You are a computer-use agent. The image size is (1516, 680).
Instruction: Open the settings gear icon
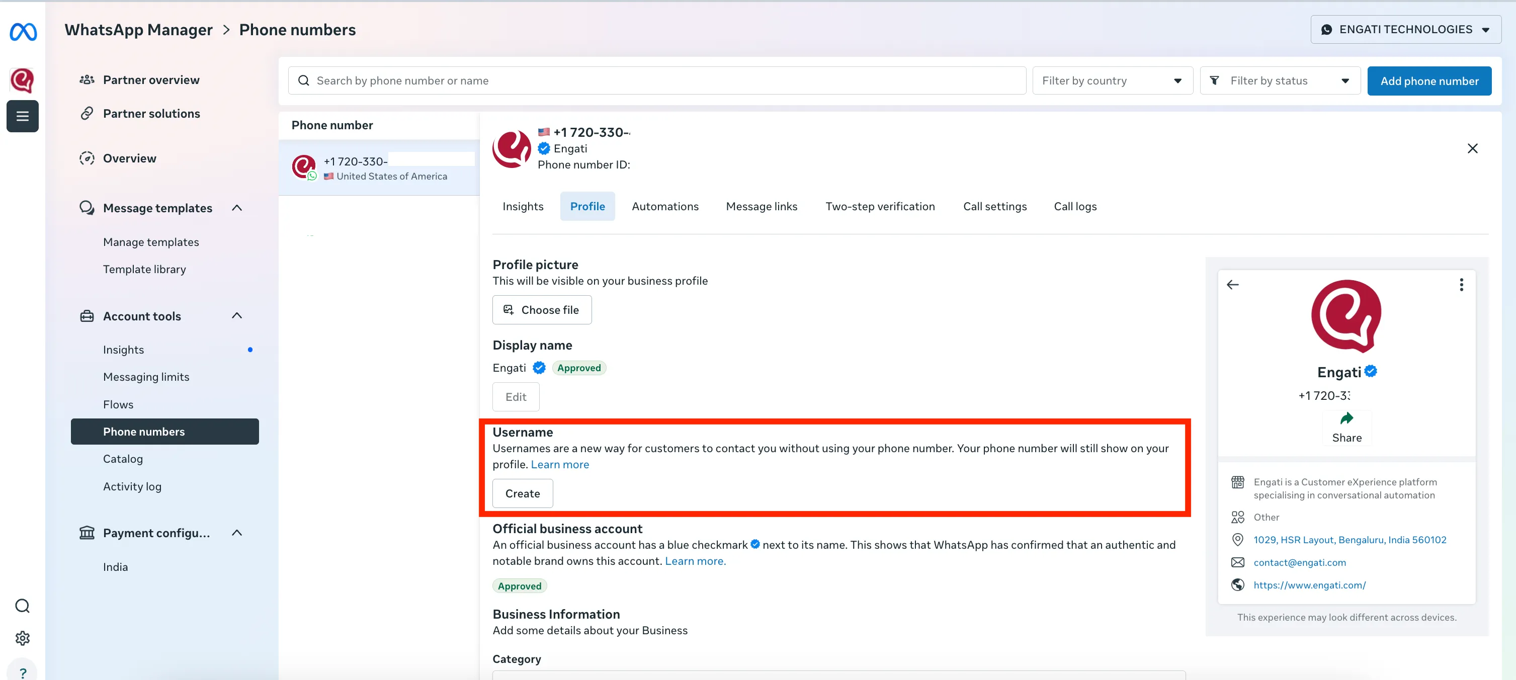point(22,638)
